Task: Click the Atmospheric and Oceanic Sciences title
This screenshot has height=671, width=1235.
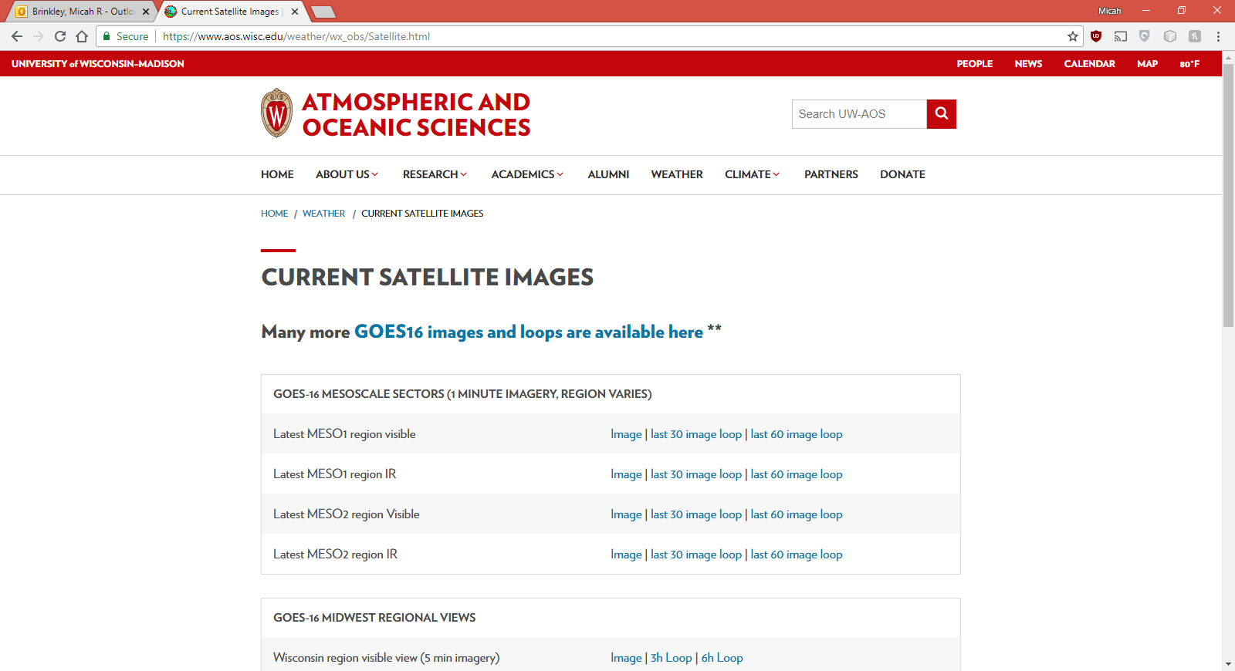Action: pyautogui.click(x=416, y=114)
